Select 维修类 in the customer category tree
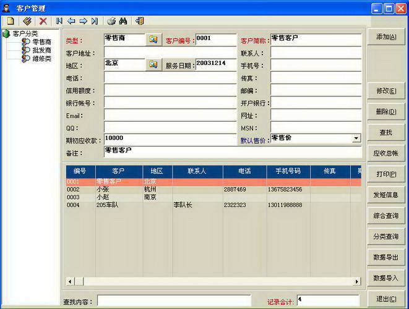This screenshot has height=309, width=409. click(41, 59)
